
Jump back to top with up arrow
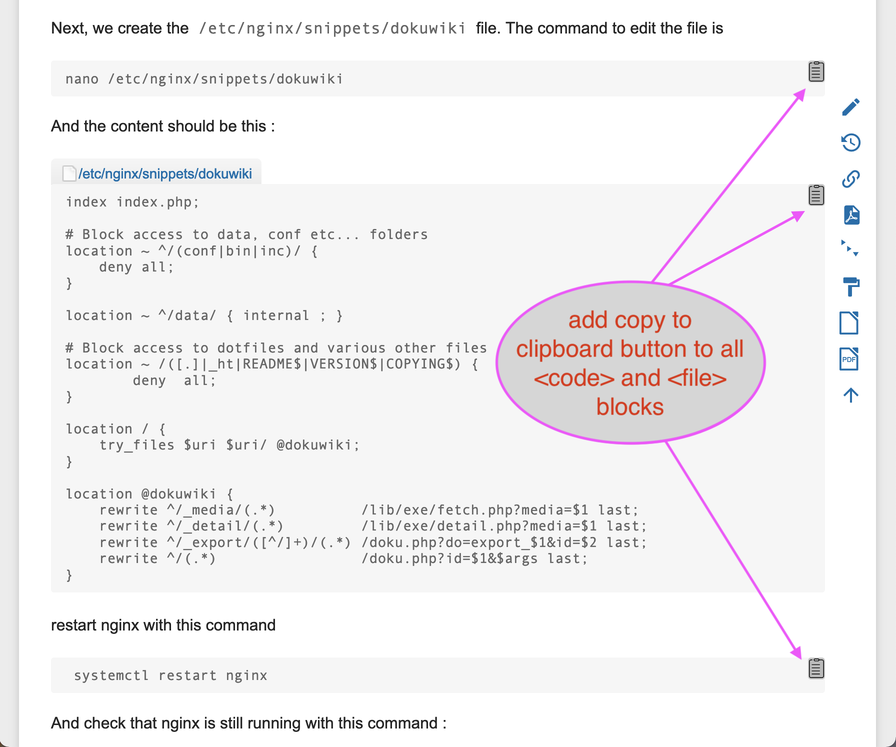click(850, 395)
